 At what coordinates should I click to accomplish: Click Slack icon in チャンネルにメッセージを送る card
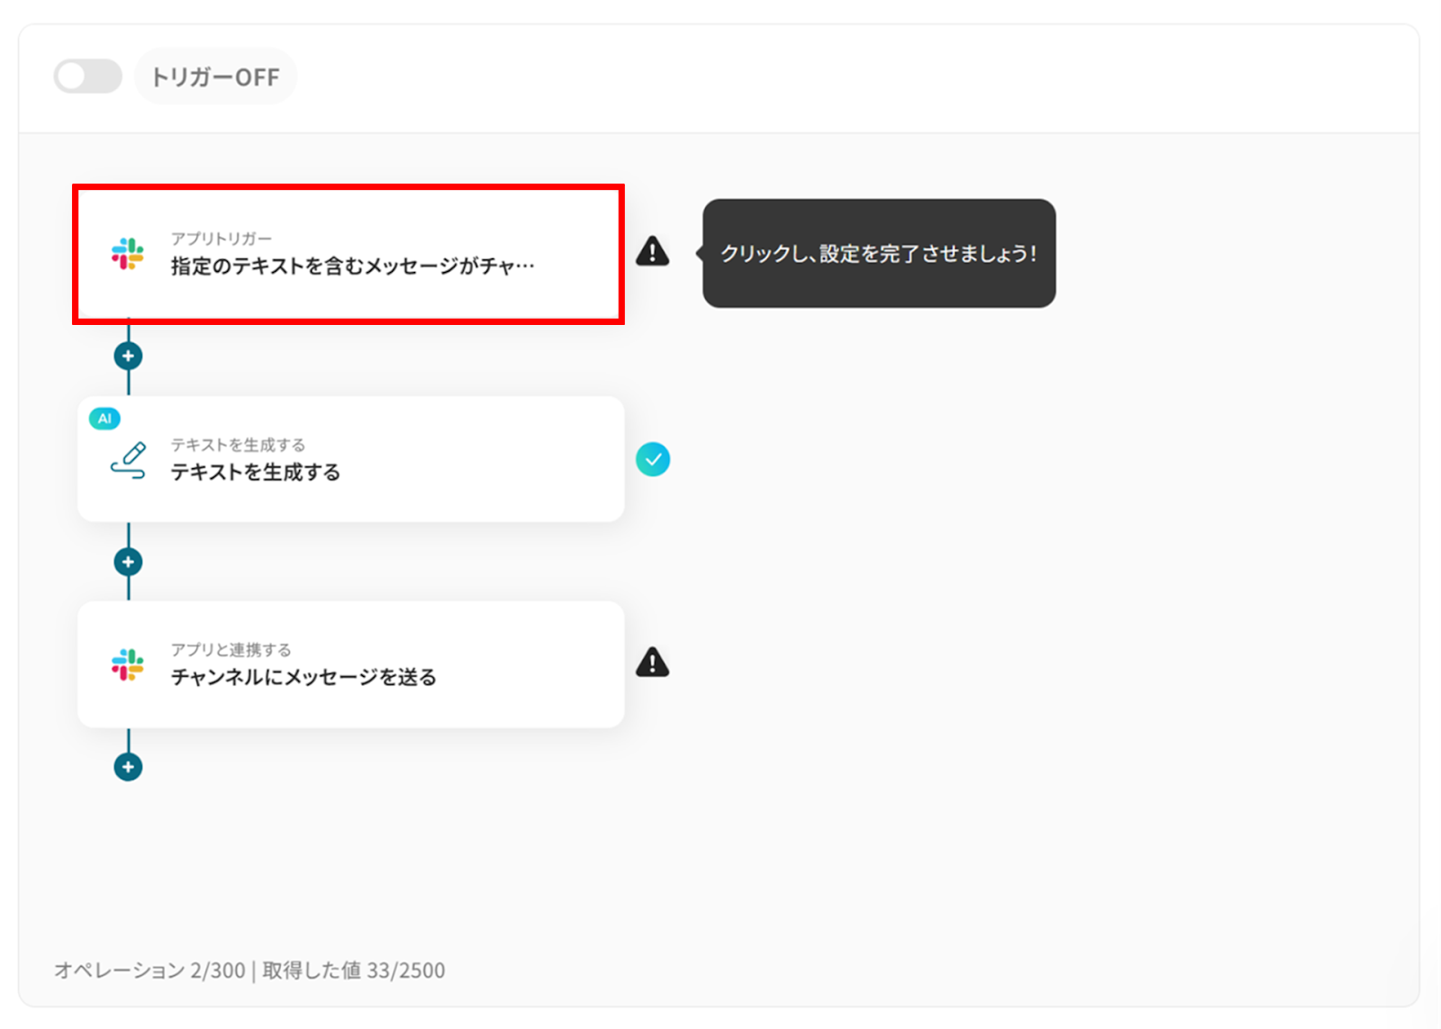[x=128, y=665]
